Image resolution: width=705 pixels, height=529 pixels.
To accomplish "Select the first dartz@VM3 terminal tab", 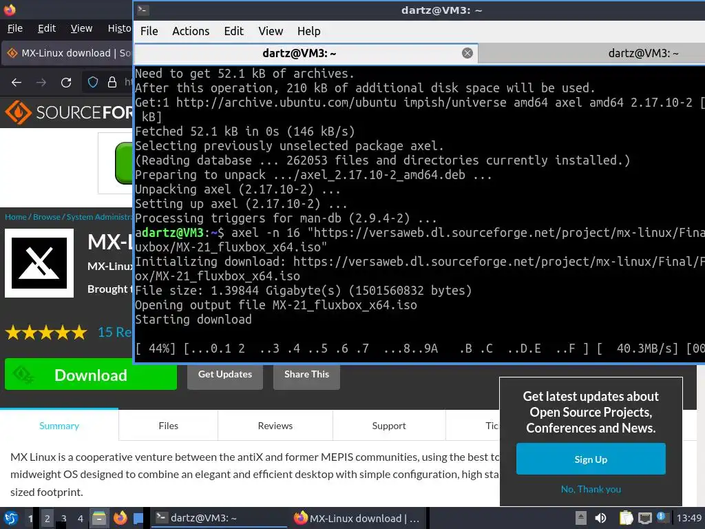I will [306, 53].
